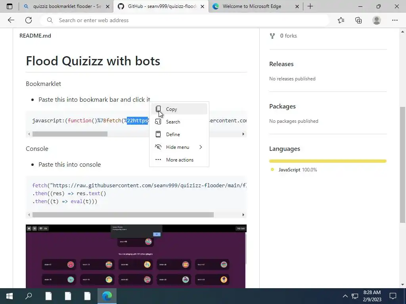Open the notification center icon

[x=393, y=296]
